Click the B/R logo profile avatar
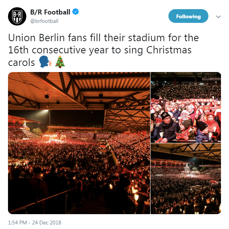This screenshot has height=229, width=229. pos(17,16)
